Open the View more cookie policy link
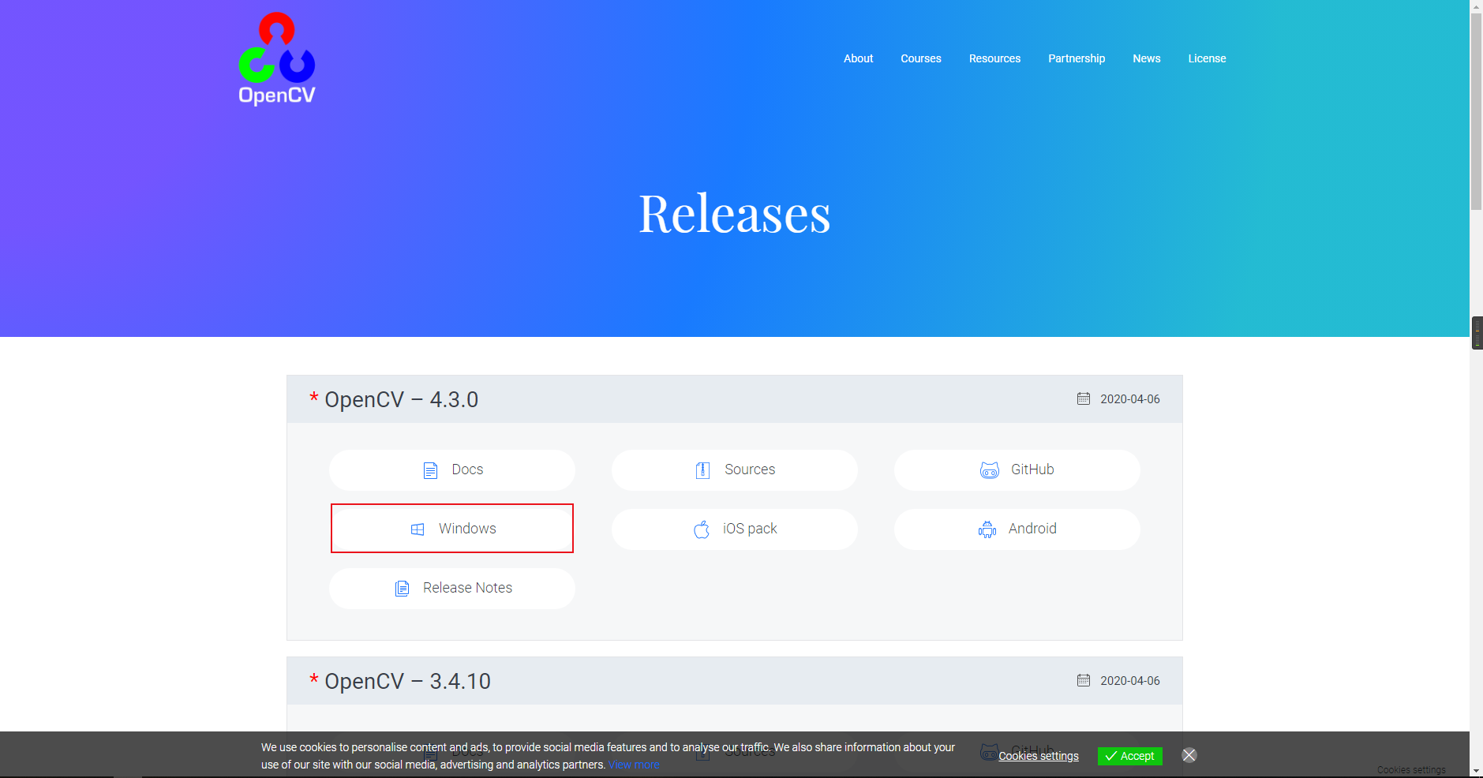This screenshot has height=778, width=1483. point(634,765)
